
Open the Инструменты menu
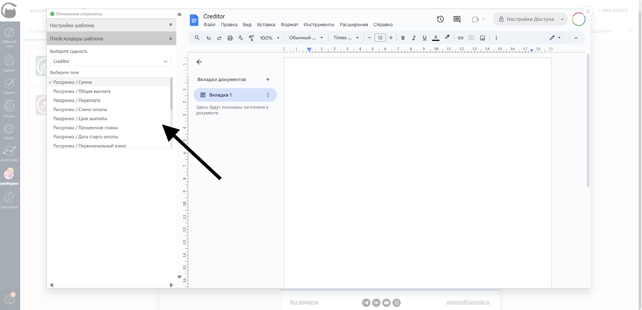(319, 25)
